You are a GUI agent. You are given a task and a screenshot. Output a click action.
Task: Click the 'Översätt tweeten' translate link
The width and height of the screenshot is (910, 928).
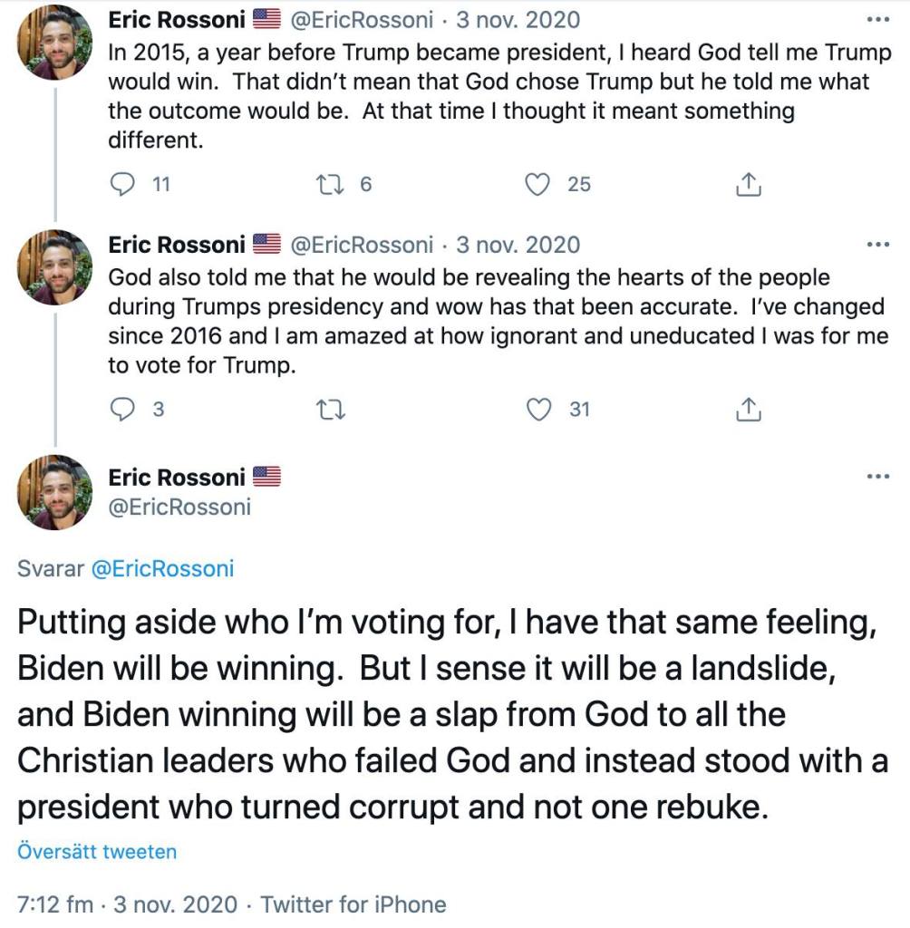pyautogui.click(x=97, y=852)
